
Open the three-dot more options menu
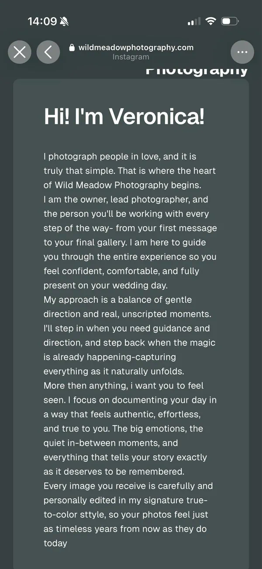[x=242, y=52]
